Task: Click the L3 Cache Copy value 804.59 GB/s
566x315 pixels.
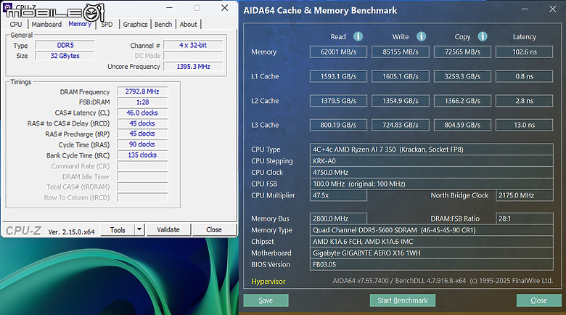Action: [462, 125]
